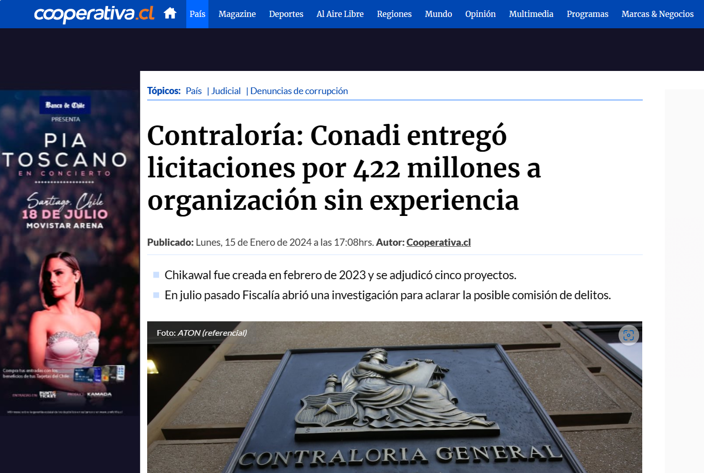Click the image search camera icon on photo
The width and height of the screenshot is (704, 473).
[x=628, y=335]
